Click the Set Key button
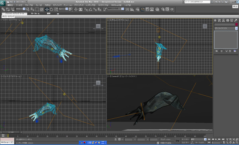The width and height of the screenshot is (239, 145). pyautogui.click(x=185, y=143)
